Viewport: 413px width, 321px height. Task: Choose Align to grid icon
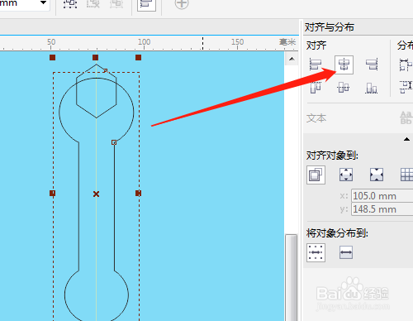[406, 175]
